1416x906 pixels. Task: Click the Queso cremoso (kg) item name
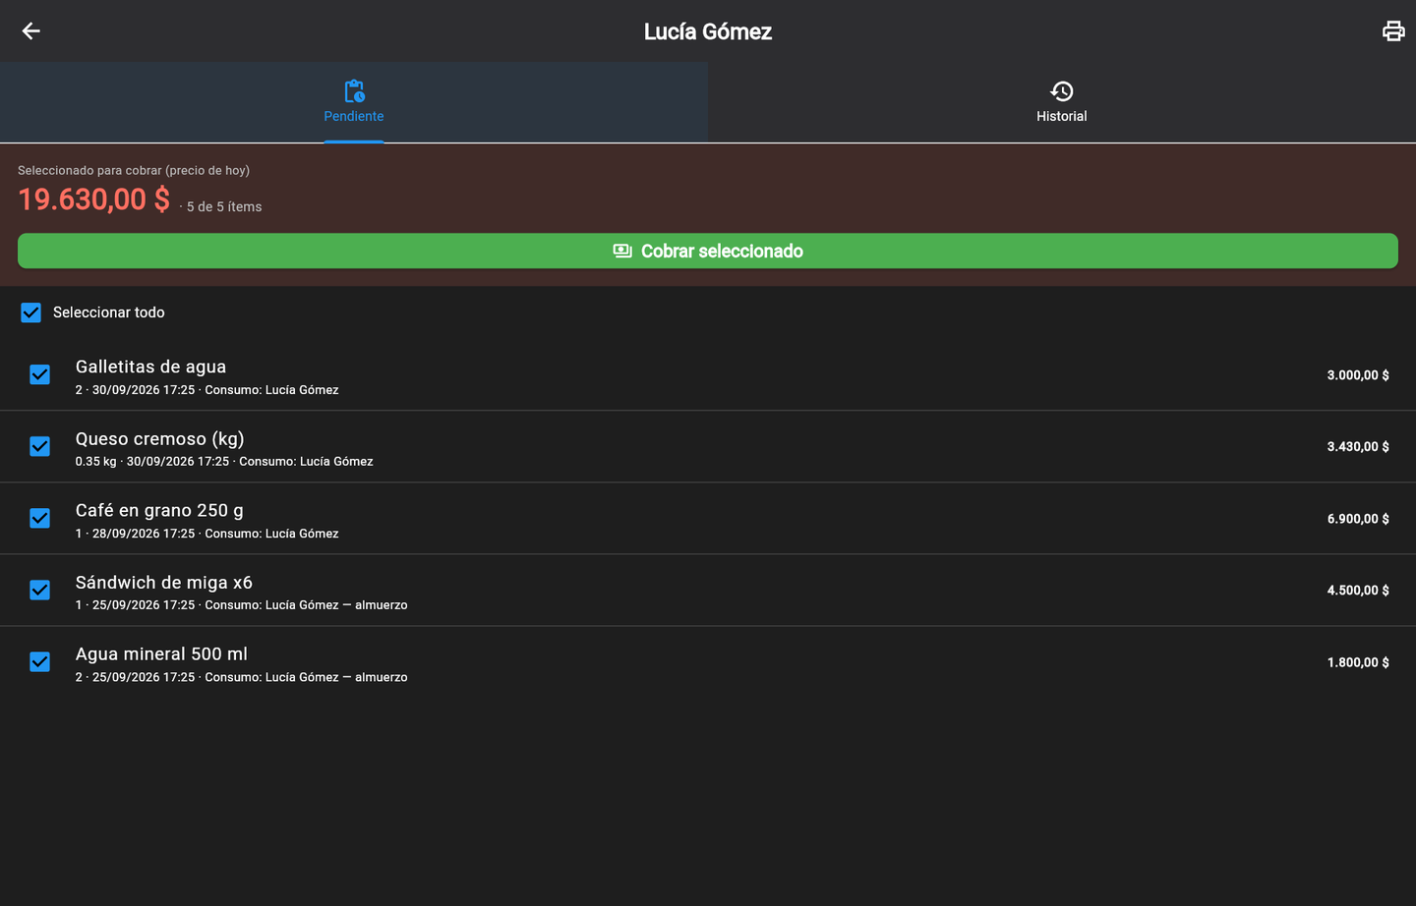[x=159, y=439]
